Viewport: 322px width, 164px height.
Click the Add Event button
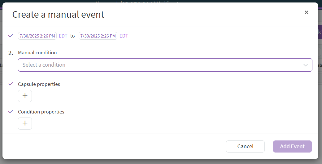[x=292, y=146]
